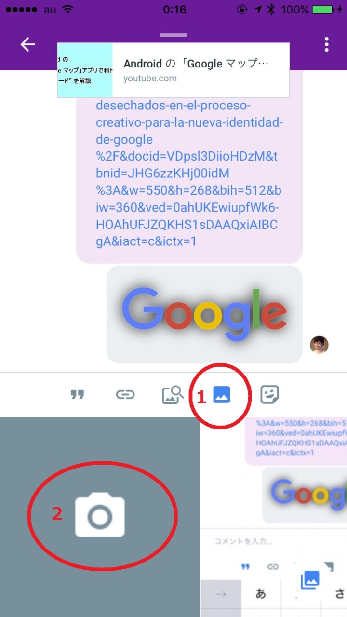Open the image search icon
347x617 pixels.
[173, 395]
